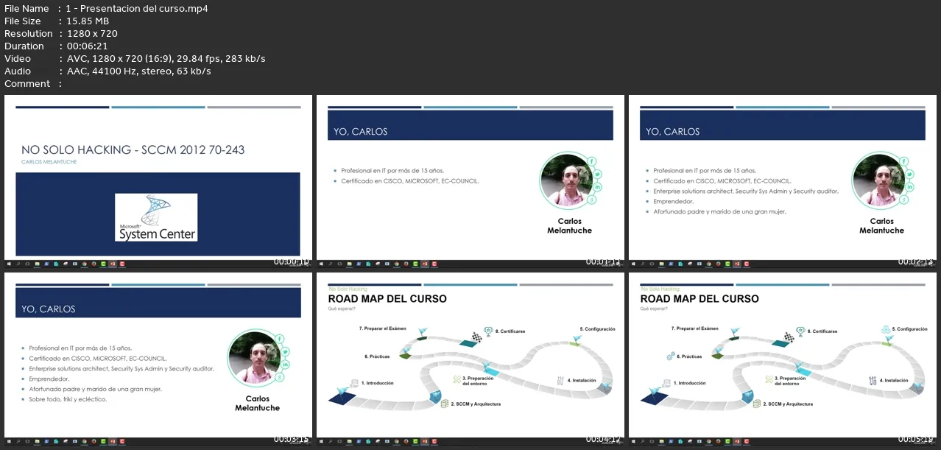This screenshot has width=941, height=450.
Task: Click the timestamp 00:00:10
Action: point(292,261)
